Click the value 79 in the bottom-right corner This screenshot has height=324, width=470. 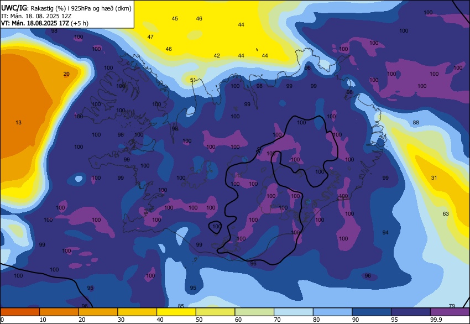click(x=452, y=306)
